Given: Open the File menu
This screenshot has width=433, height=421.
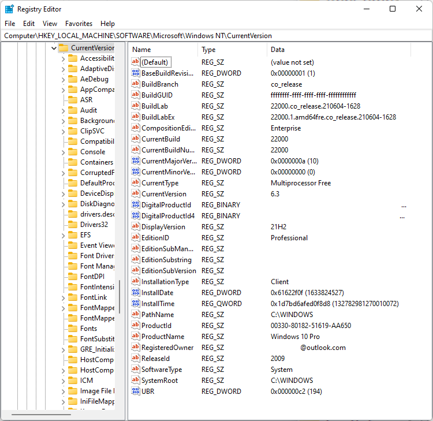Looking at the screenshot, I should (x=10, y=24).
